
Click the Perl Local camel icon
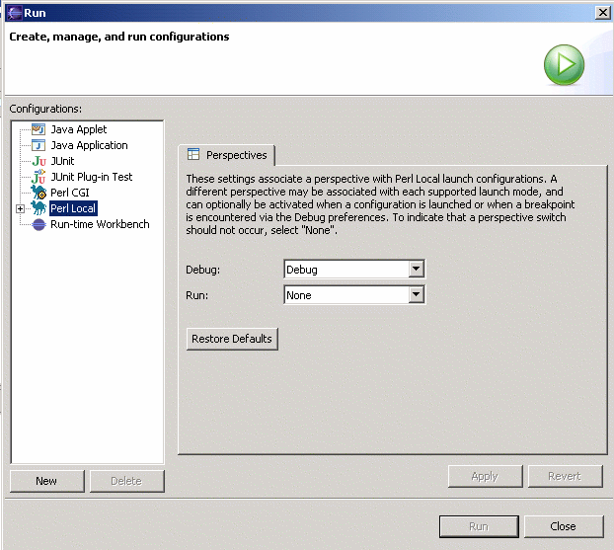pos(38,208)
